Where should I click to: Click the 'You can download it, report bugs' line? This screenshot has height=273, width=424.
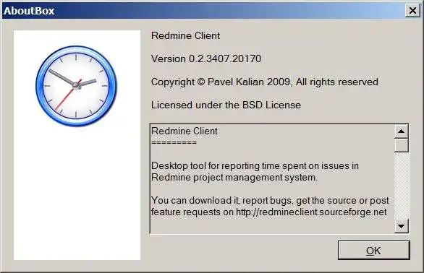click(270, 200)
